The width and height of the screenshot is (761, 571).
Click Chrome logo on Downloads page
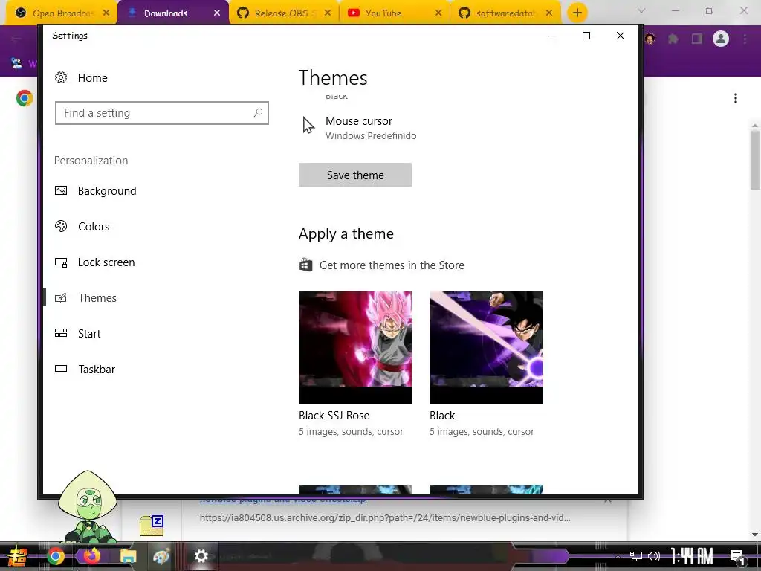click(x=25, y=99)
